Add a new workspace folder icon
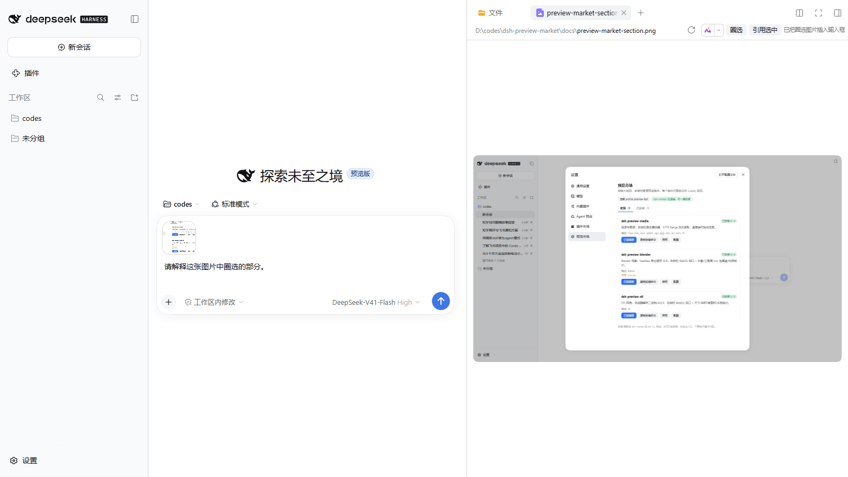This screenshot has width=848, height=477. pos(135,98)
